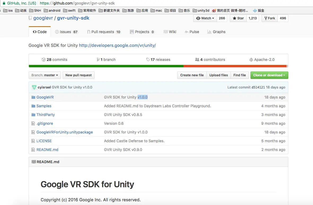Open the 4 contributors link
The width and height of the screenshot is (313, 205).
[x=210, y=60]
